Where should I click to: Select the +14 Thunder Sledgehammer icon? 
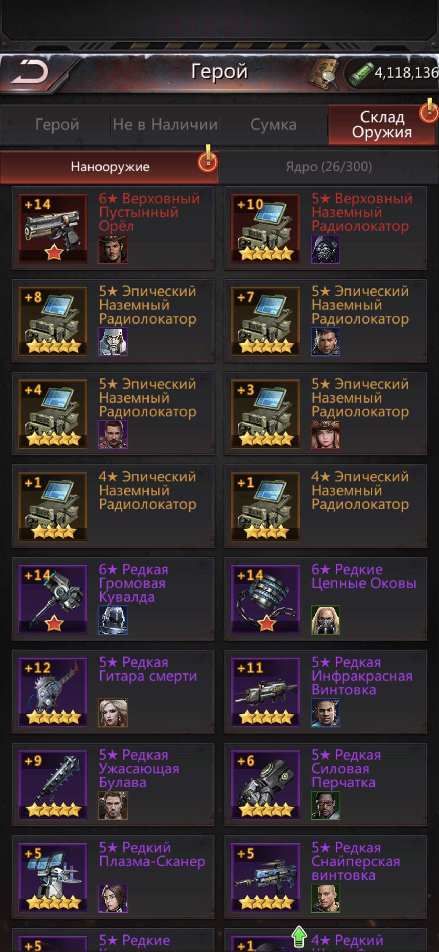53,599
